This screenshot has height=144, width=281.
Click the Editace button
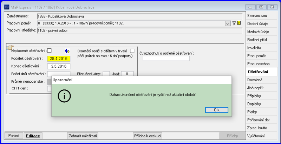tap(33, 136)
